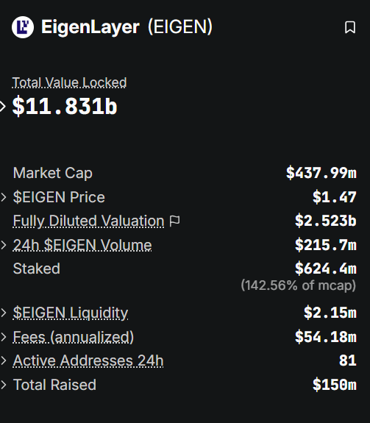Screen dimensions: 370x423
Task: Expand the 24h $EIGEN Volume row
Action: (x=4, y=245)
